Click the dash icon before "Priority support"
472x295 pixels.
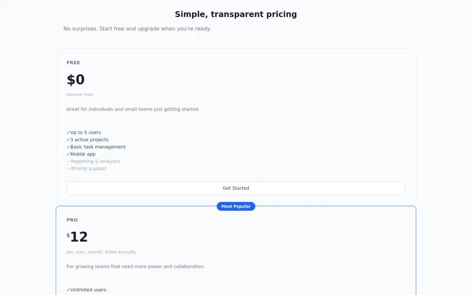pos(68,168)
